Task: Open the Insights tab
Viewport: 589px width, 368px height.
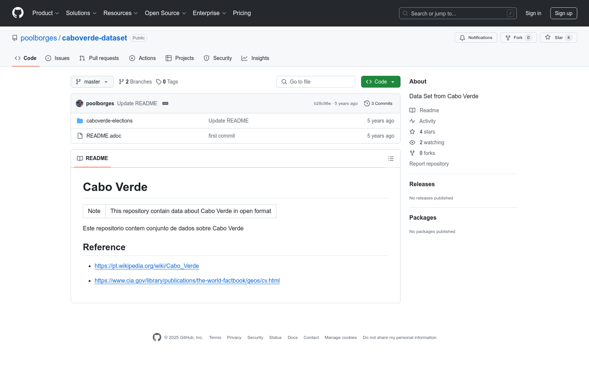Action: point(255,58)
